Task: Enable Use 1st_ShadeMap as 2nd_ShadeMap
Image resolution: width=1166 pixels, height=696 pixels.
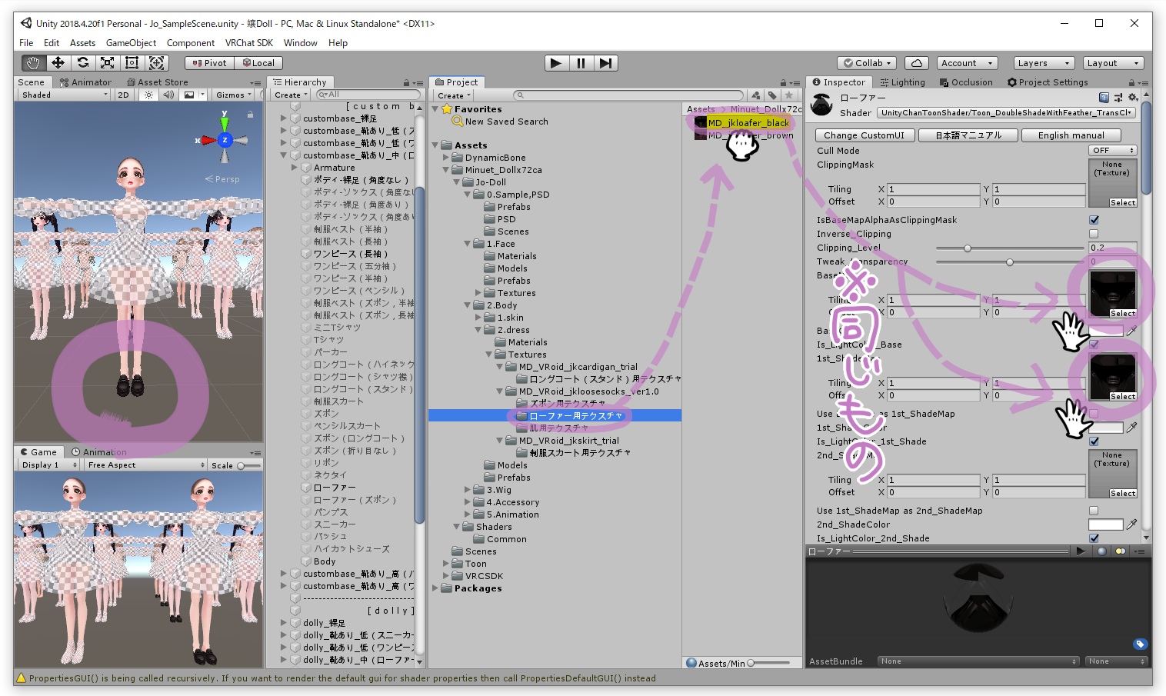Action: click(1094, 511)
